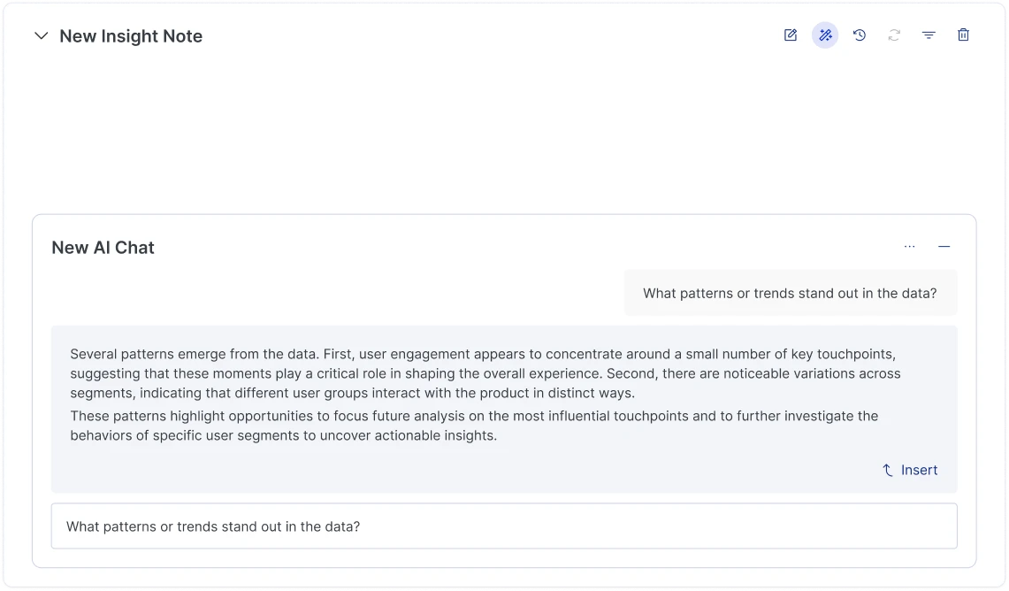Click the refresh sync icon
Image resolution: width=1009 pixels, height=591 pixels.
click(894, 35)
